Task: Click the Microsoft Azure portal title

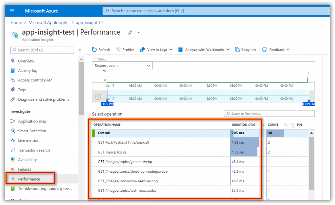Action: [x=42, y=11]
